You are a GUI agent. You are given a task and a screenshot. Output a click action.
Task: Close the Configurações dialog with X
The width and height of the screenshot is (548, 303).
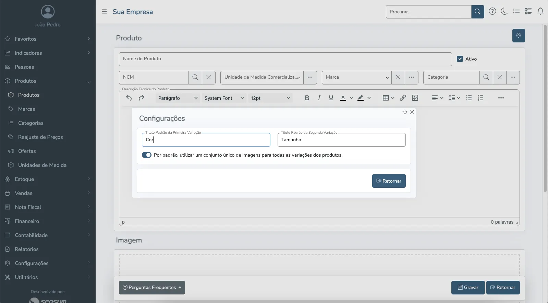click(412, 112)
